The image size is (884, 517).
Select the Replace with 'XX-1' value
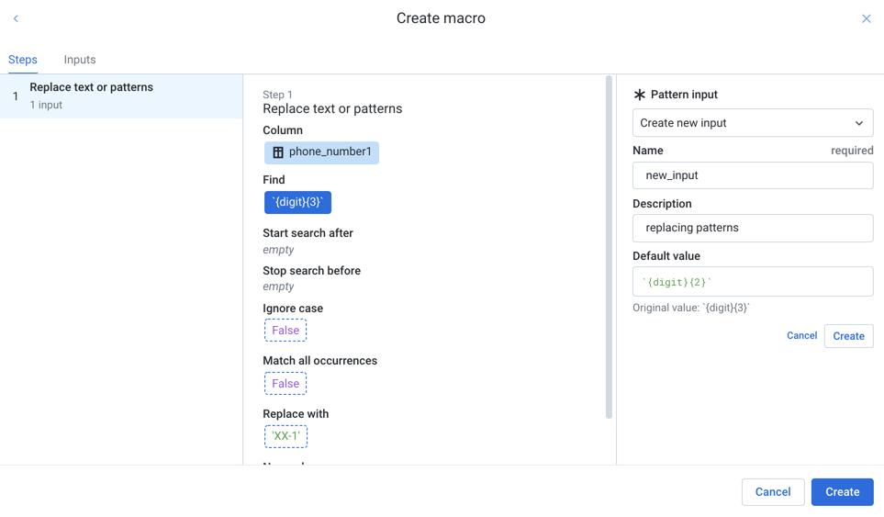285,436
